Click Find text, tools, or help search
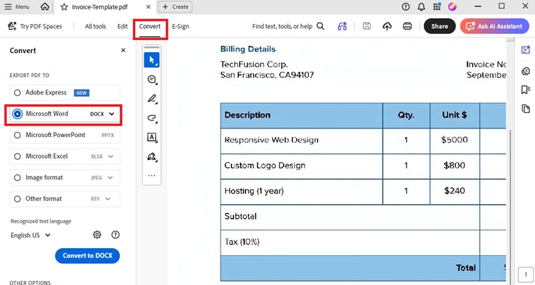 288,26
